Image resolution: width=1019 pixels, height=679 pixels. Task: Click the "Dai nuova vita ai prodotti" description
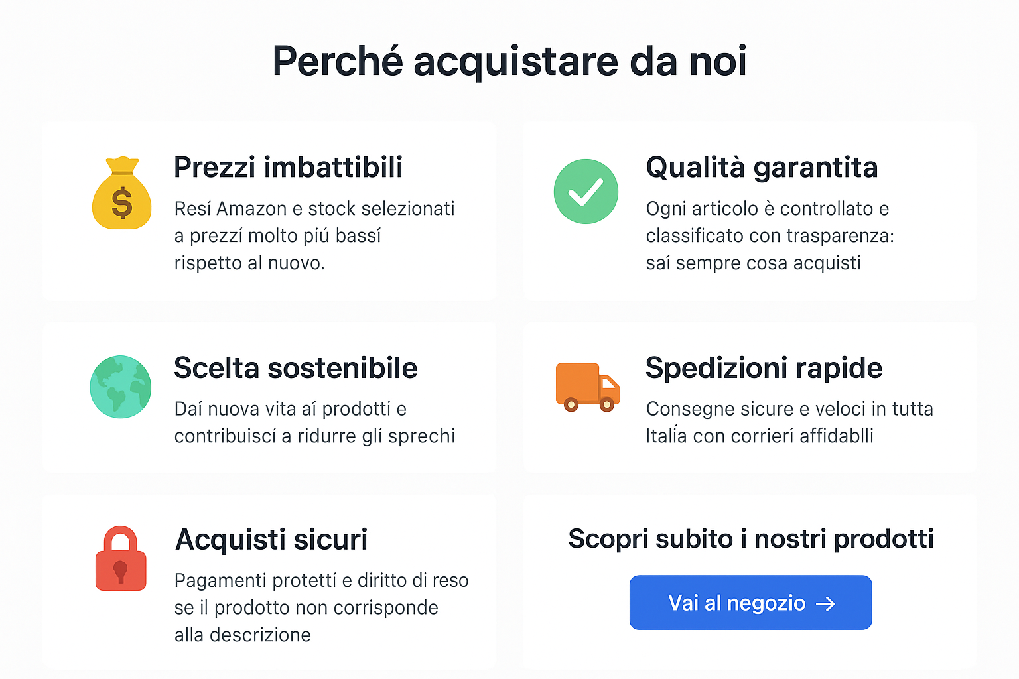click(x=314, y=422)
